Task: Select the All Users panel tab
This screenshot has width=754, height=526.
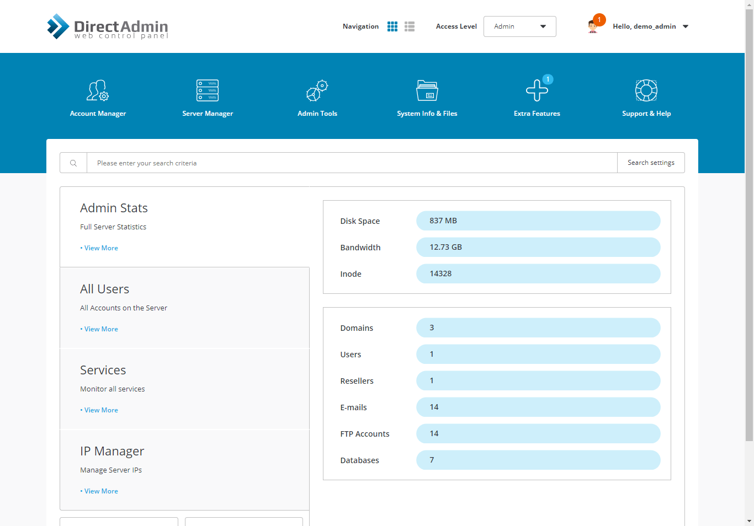Action: (184, 308)
